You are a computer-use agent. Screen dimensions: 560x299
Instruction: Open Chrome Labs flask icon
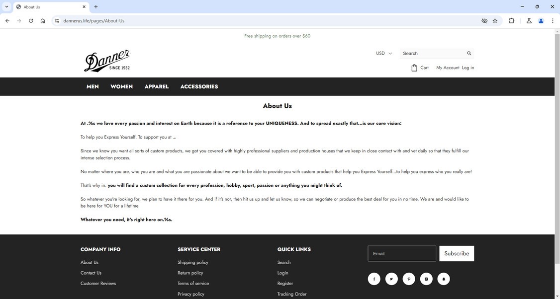pyautogui.click(x=529, y=21)
